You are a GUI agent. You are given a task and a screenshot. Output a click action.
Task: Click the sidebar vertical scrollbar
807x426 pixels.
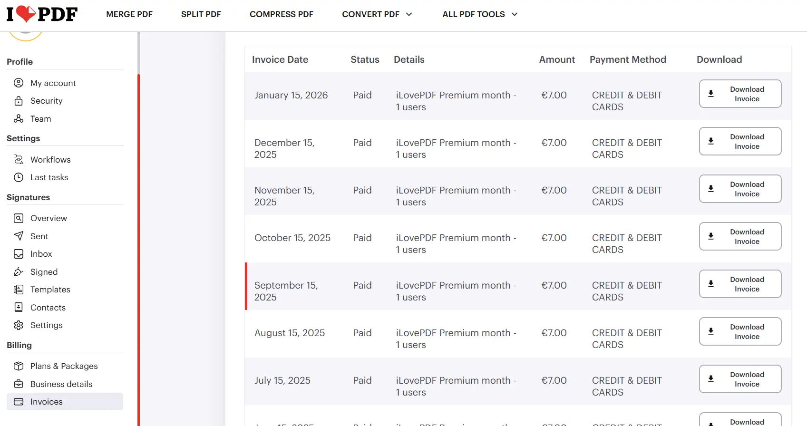pyautogui.click(x=138, y=228)
